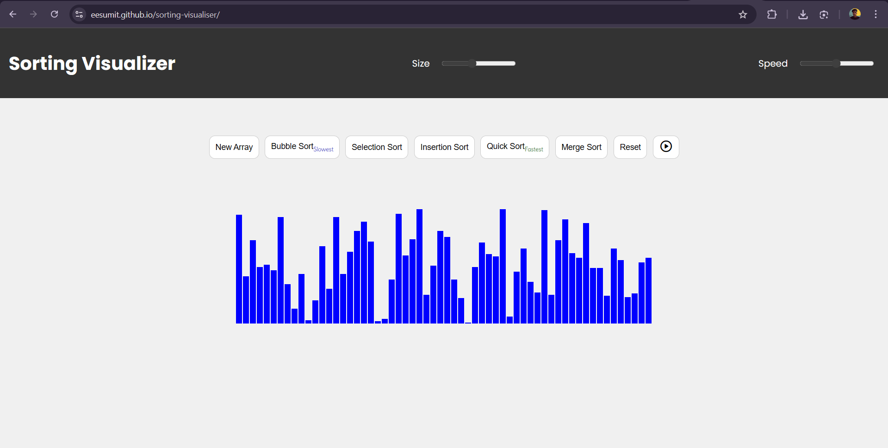Open the browser downloads icon

click(x=803, y=14)
